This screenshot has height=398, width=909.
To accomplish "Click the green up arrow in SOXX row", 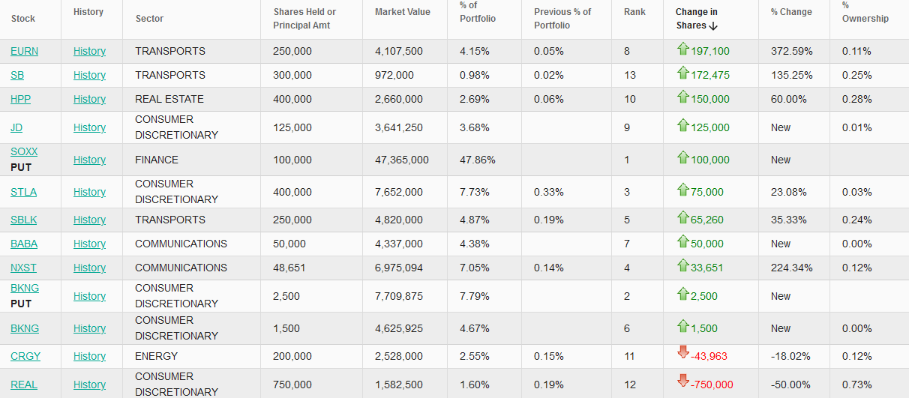I will click(682, 158).
